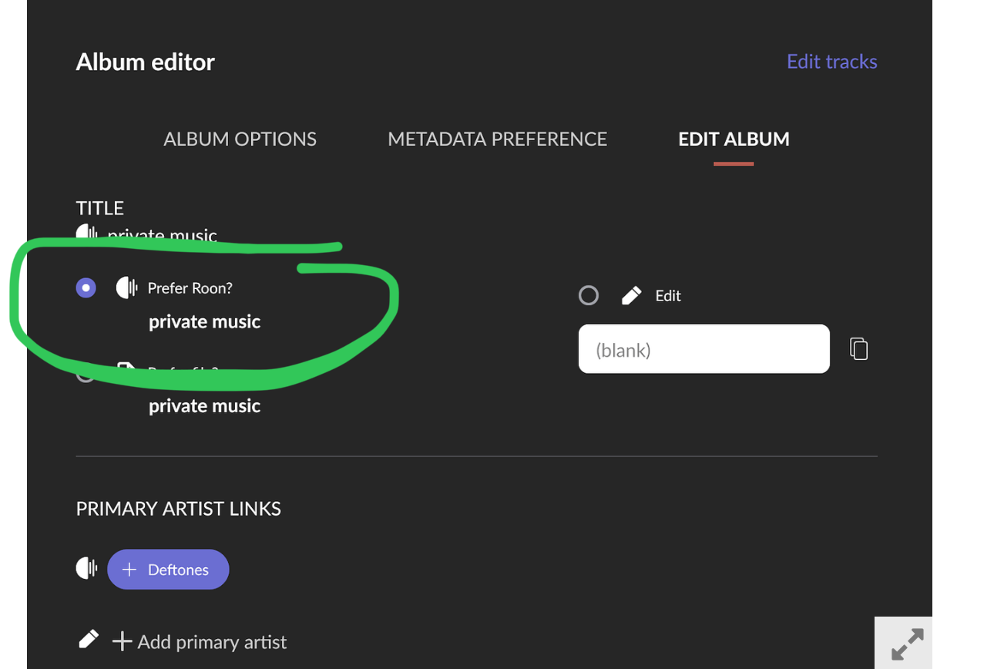Click the pencil icon next to Edit
Viewport: 994px width, 669px height.
(631, 295)
